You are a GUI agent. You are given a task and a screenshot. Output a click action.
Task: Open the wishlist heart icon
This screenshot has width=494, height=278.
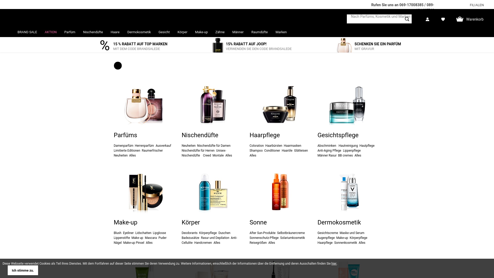tap(443, 19)
